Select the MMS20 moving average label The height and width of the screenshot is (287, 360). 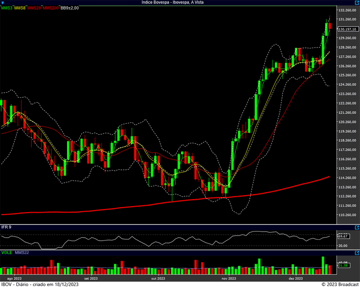[x=34, y=8]
